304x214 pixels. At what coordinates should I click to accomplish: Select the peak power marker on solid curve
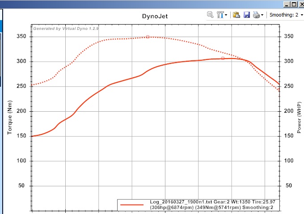coord(223,58)
